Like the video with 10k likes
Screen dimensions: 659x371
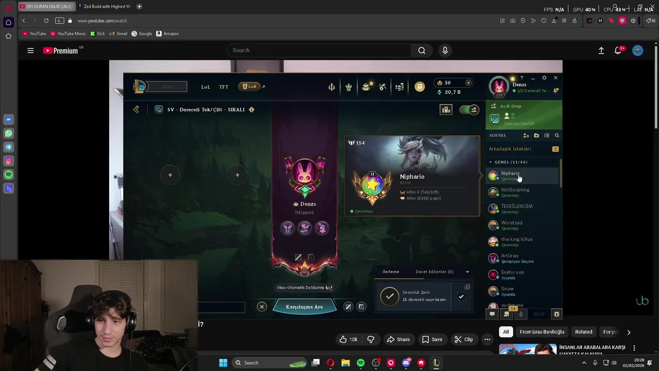(349, 340)
